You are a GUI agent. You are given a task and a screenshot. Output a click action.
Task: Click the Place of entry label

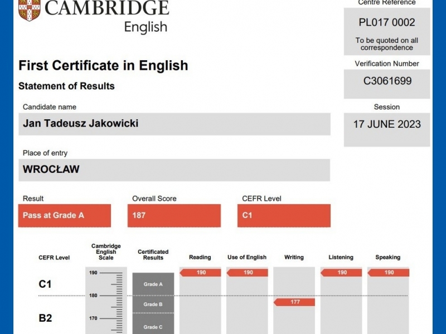click(45, 153)
